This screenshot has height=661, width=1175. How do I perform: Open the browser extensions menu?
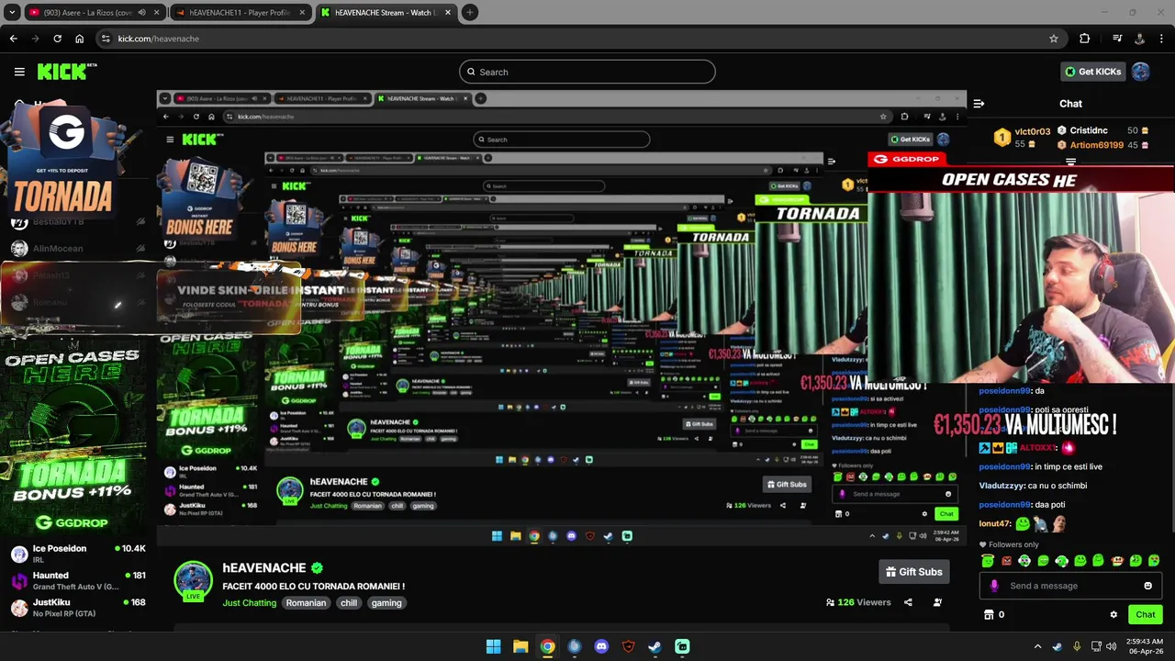click(1085, 39)
